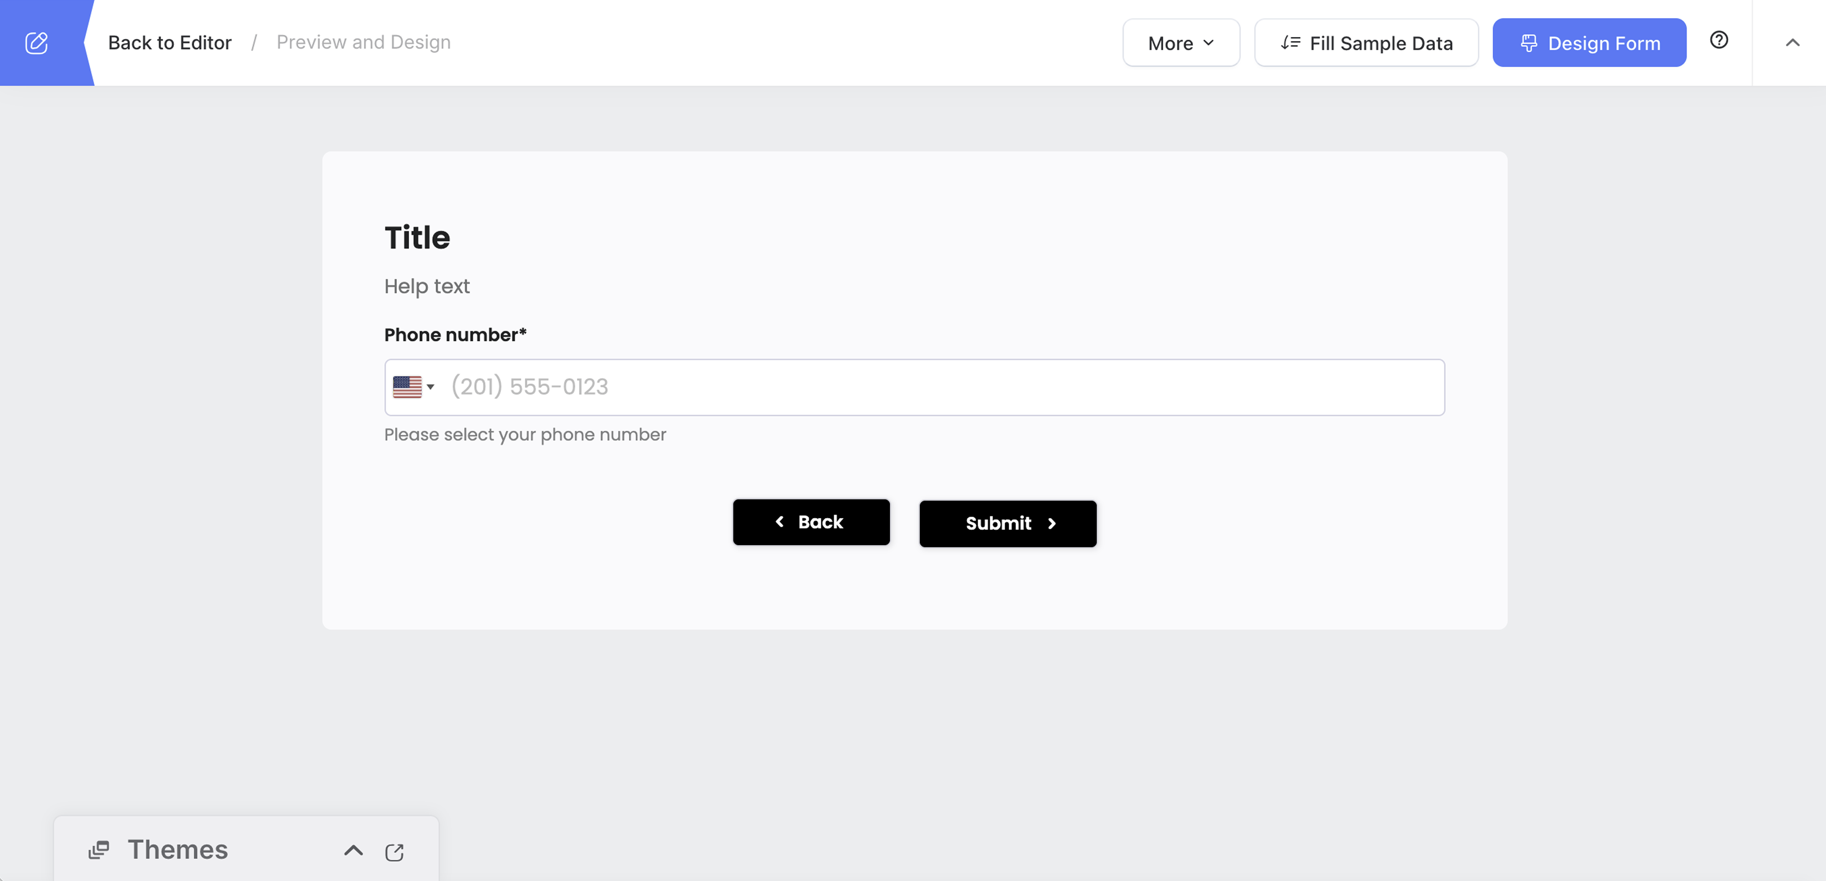Viewport: 1826px width, 881px height.
Task: Click the paint roller icon on Design Form
Action: click(1529, 43)
